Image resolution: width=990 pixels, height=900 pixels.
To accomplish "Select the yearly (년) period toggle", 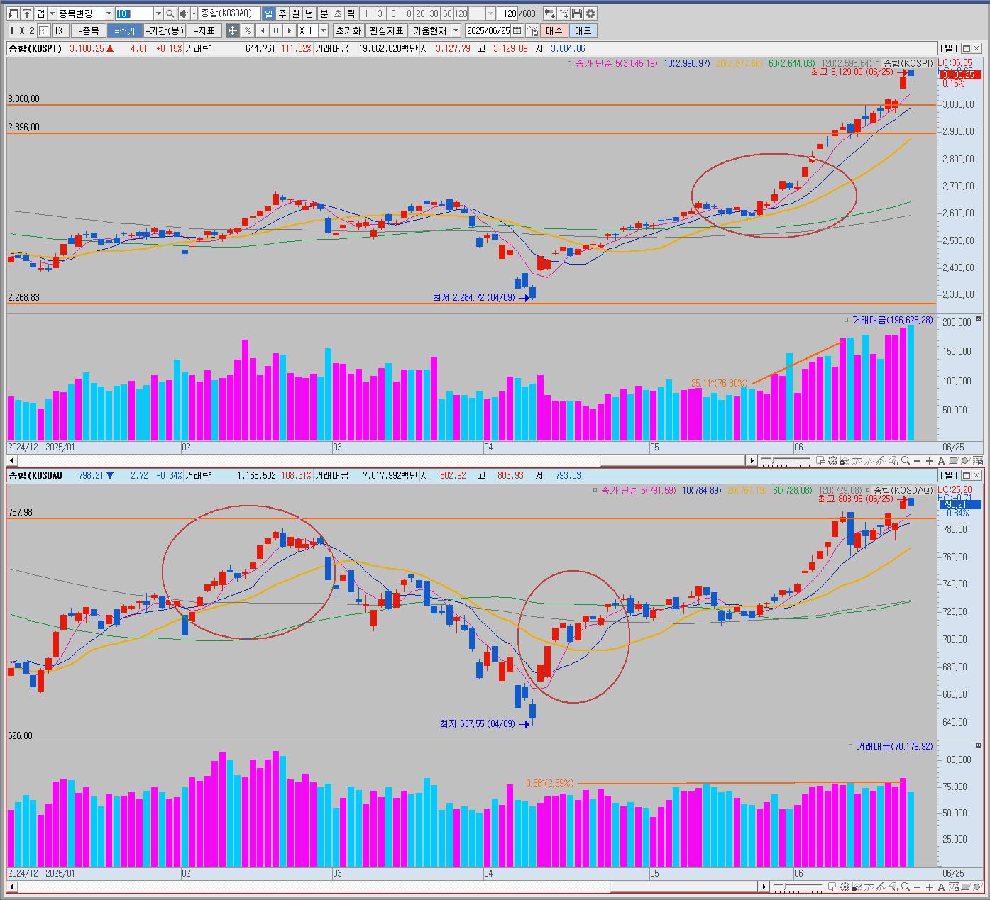I will tap(309, 13).
